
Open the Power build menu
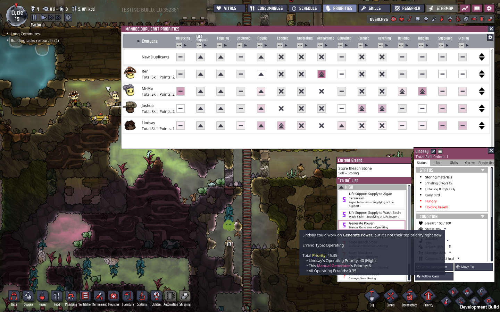pyautogui.click(x=42, y=297)
